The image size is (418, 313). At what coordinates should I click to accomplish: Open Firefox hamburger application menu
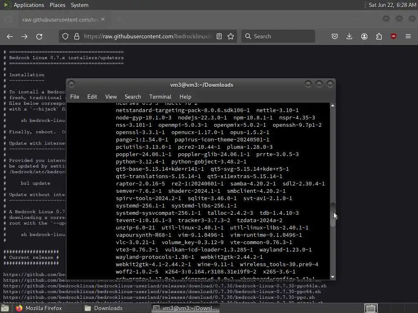408,36
